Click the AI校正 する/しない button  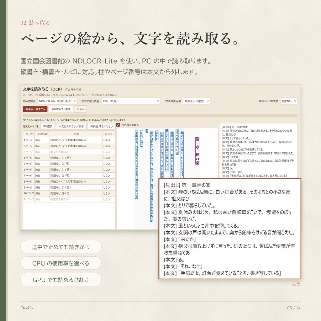tap(102, 126)
